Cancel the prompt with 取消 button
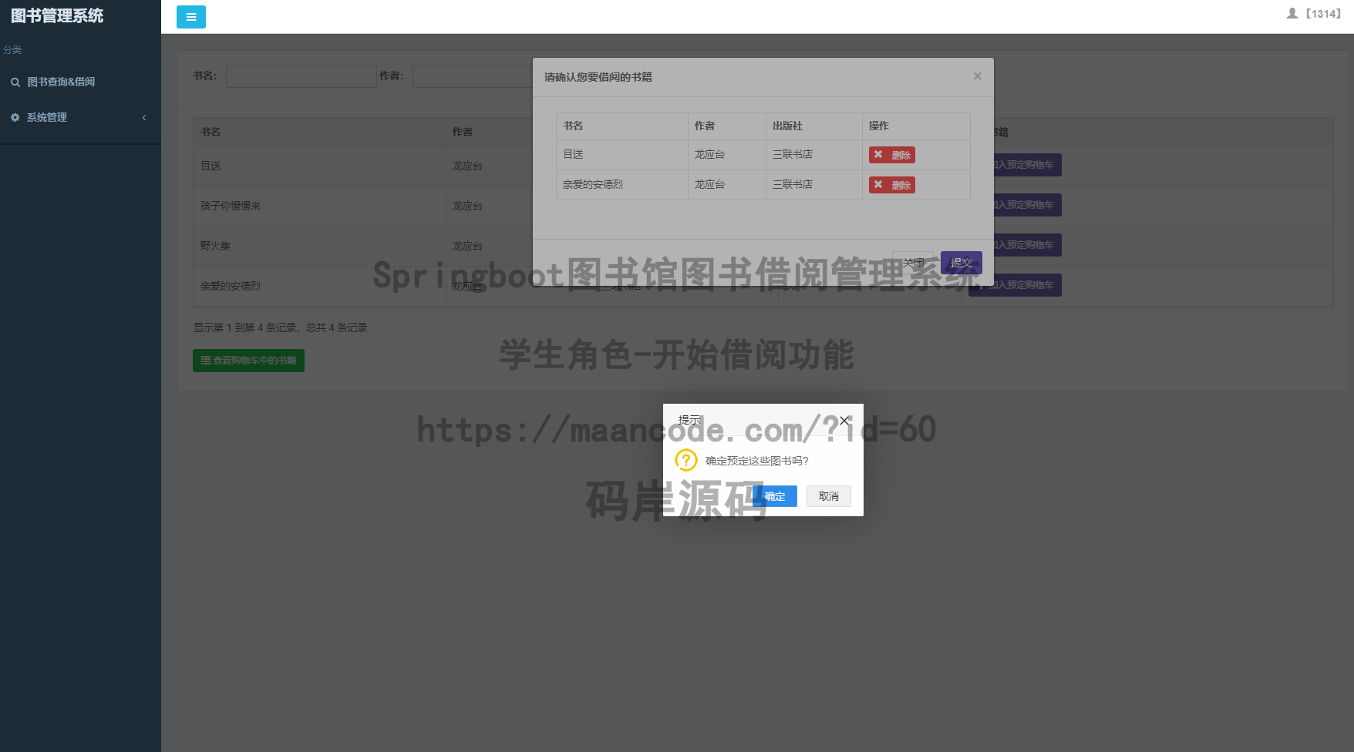This screenshot has width=1354, height=752. pyautogui.click(x=829, y=496)
